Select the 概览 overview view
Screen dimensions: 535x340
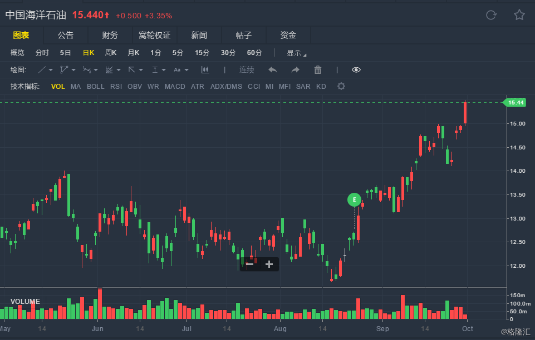[17, 53]
